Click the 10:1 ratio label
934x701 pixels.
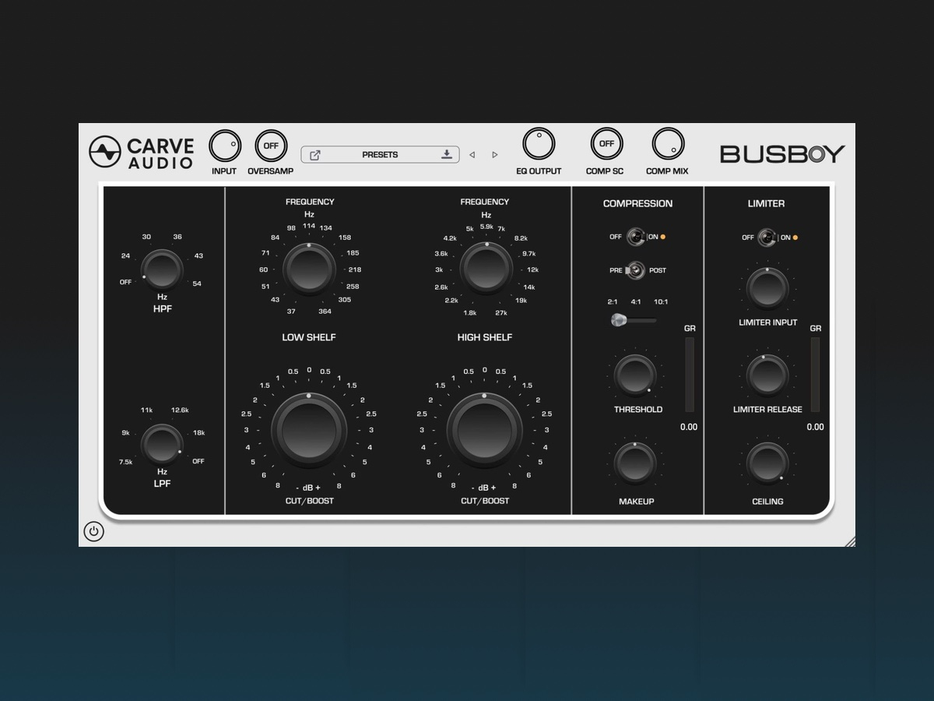[661, 301]
